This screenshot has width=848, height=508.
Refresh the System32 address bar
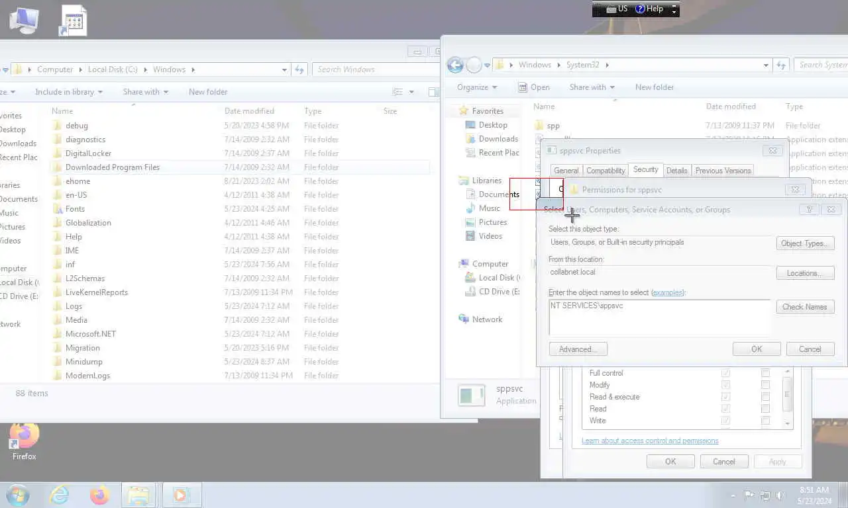781,65
